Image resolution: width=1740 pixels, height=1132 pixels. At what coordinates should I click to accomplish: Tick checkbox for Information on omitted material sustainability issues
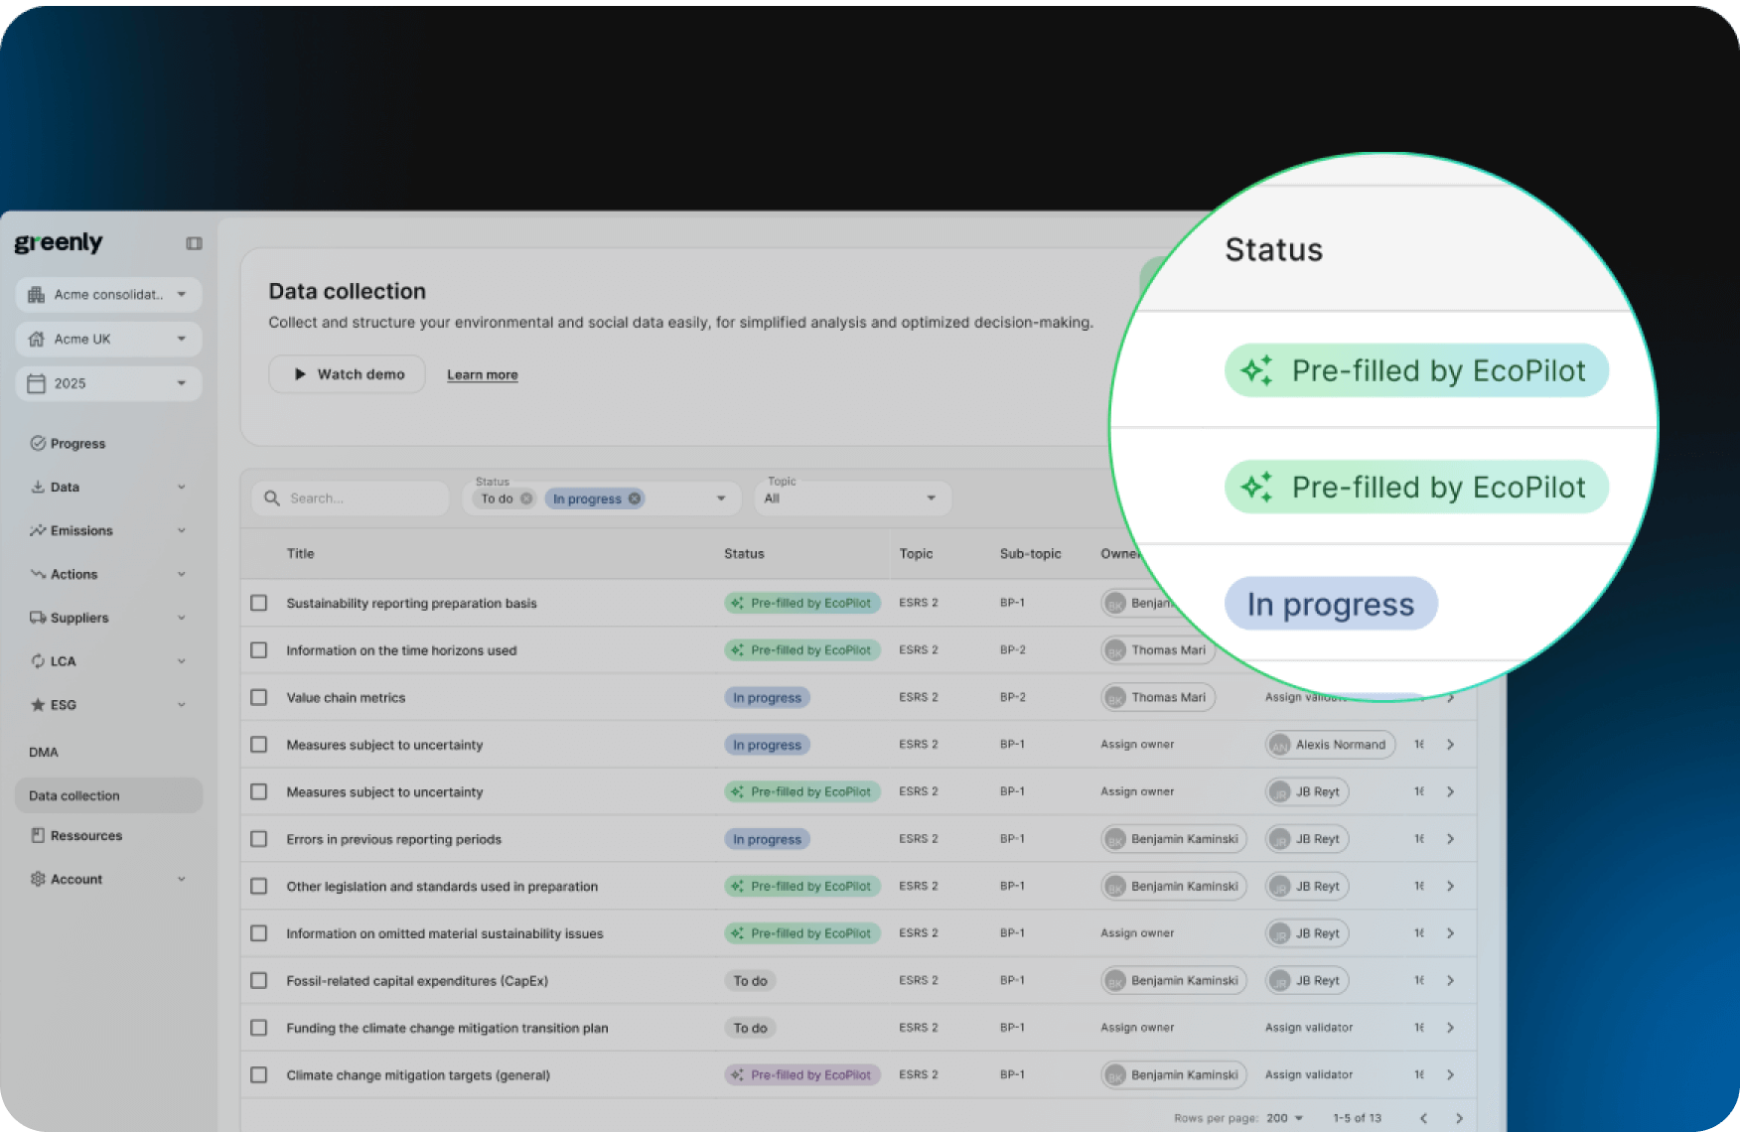tap(259, 933)
